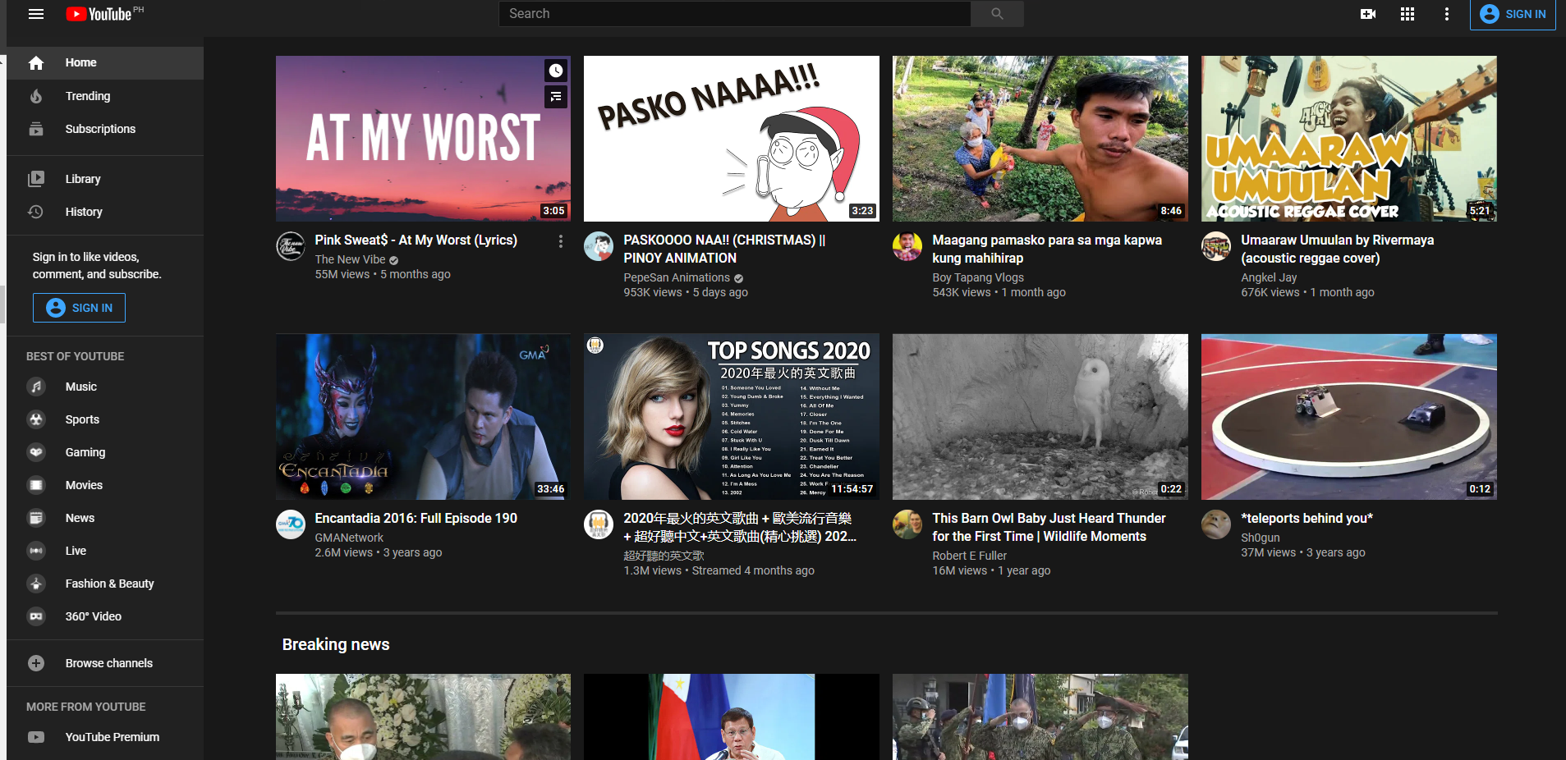Open the hamburger guide menu

pyautogui.click(x=36, y=14)
